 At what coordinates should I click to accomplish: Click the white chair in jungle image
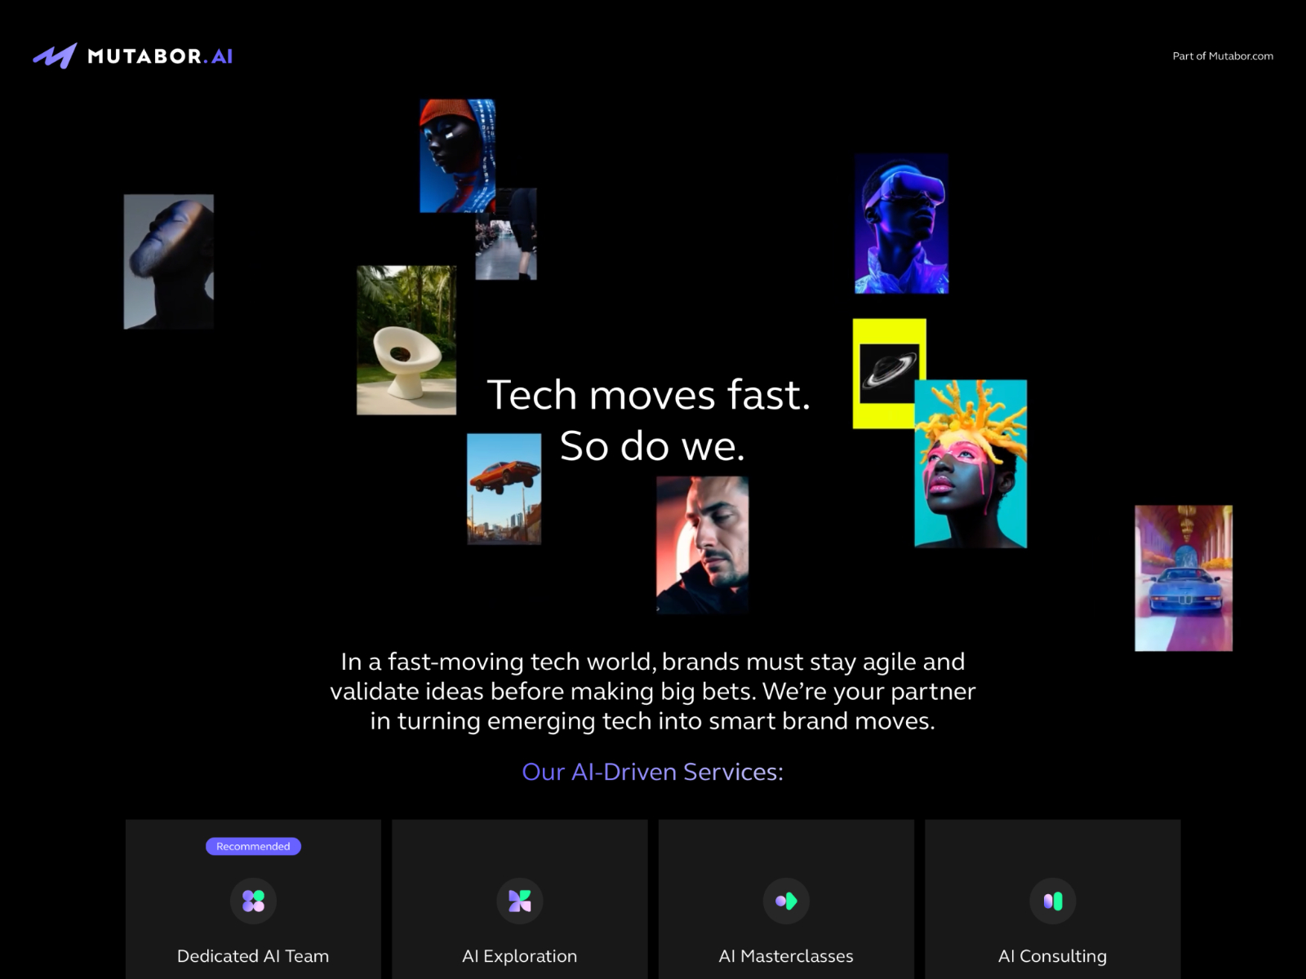(x=406, y=340)
